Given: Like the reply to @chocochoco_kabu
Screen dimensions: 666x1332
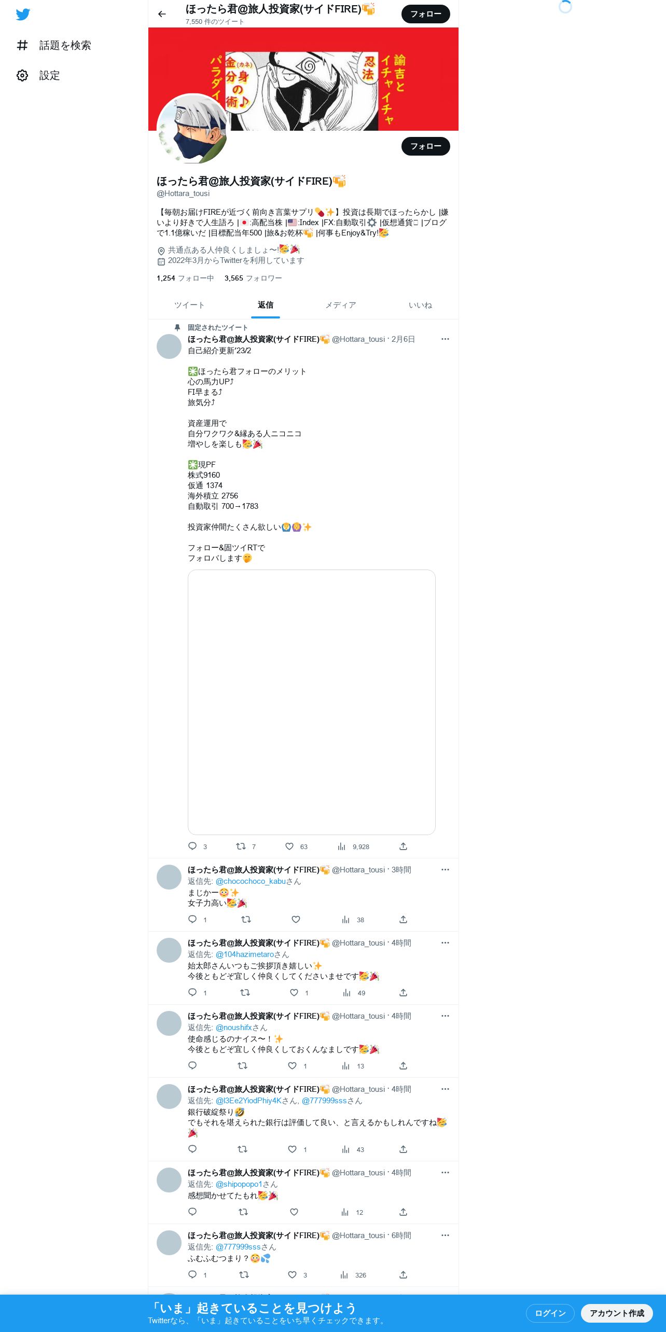Looking at the screenshot, I should tap(296, 920).
